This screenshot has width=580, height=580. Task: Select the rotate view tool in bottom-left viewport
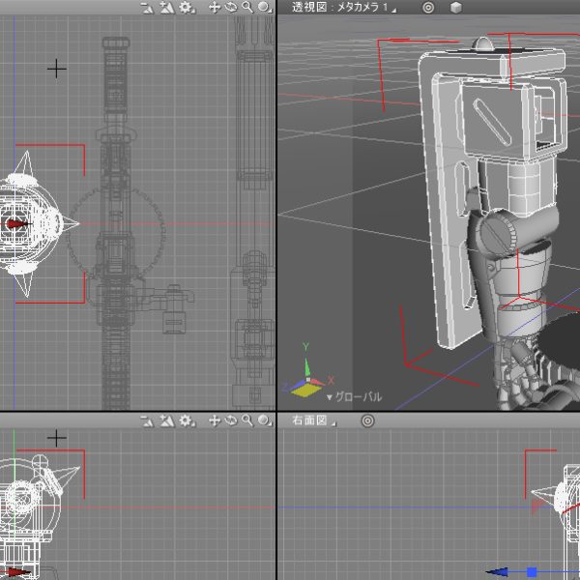(x=230, y=420)
